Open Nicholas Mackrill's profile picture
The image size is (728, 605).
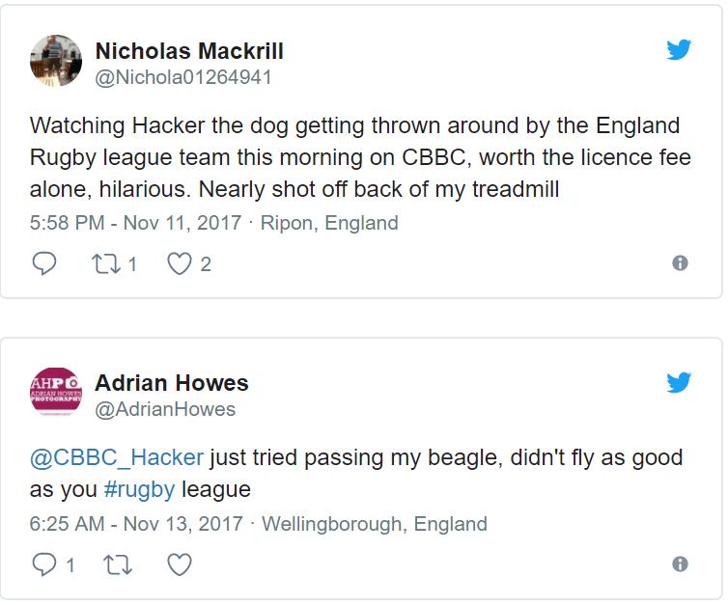(x=55, y=61)
